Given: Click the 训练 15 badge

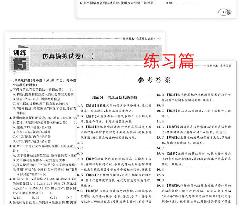Looking at the screenshot, I should point(20,60).
